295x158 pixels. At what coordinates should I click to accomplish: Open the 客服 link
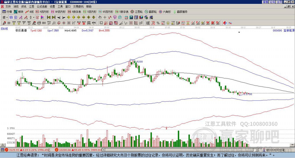(x=265, y=2)
